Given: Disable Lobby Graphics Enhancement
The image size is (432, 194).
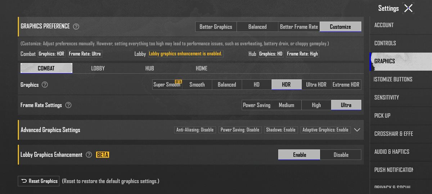Looking at the screenshot, I should 341,155.
